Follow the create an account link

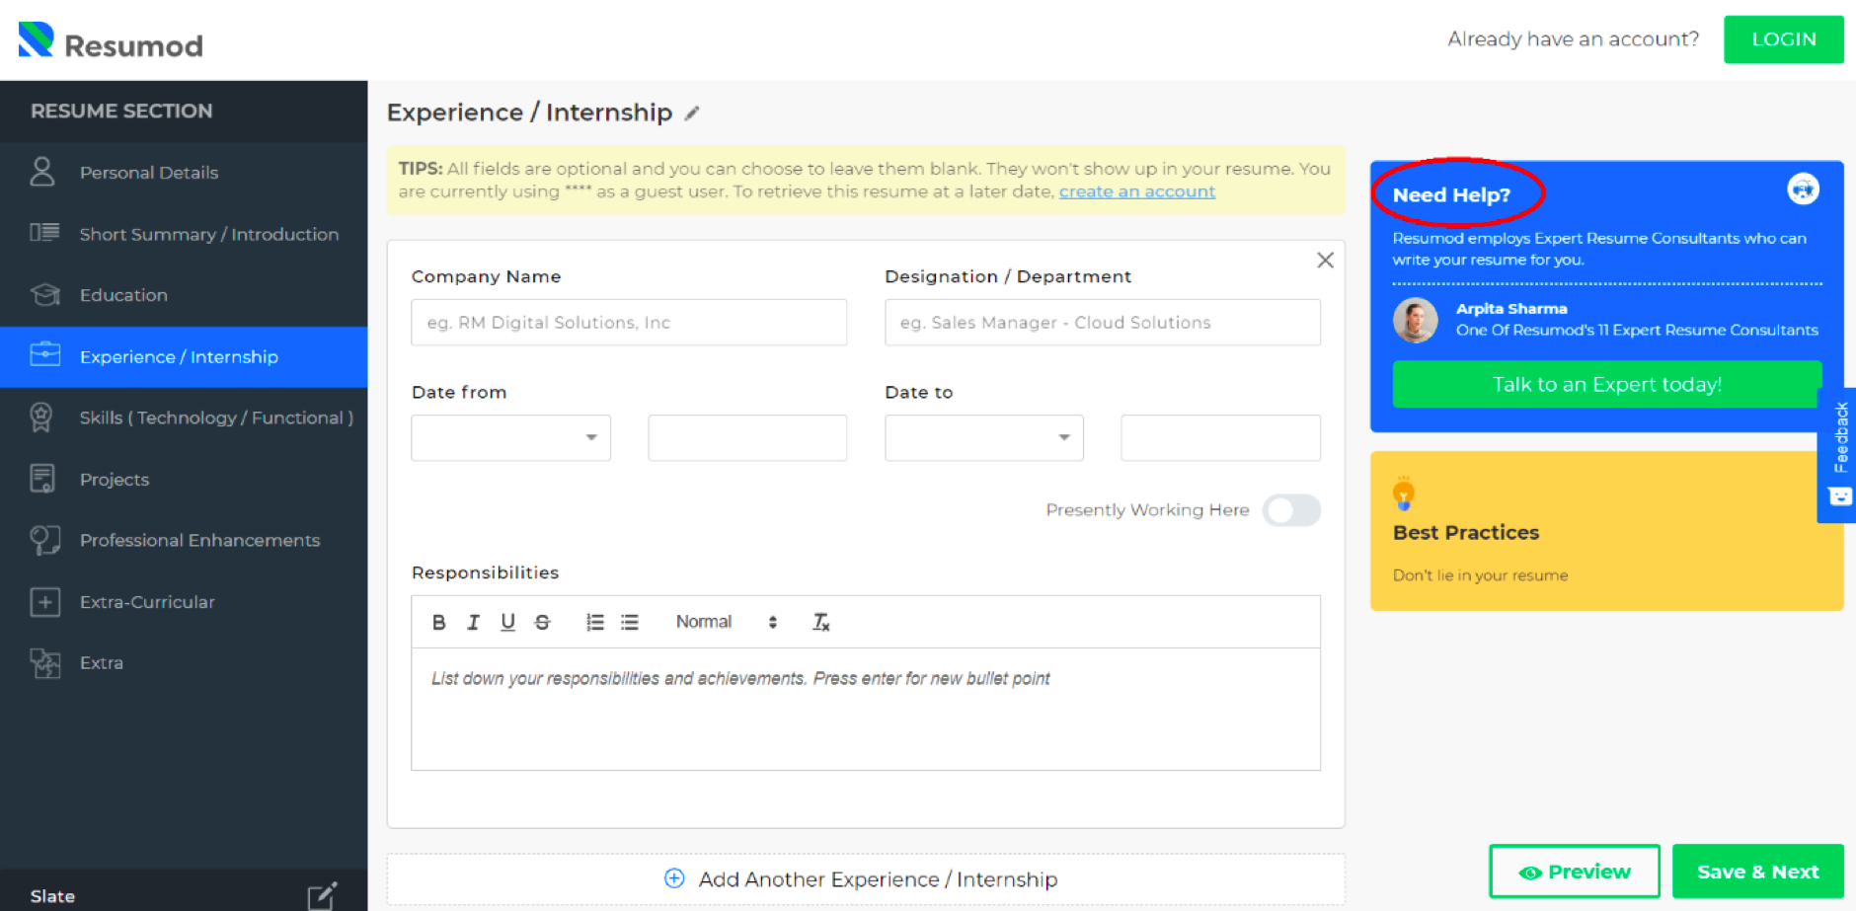click(x=1136, y=191)
